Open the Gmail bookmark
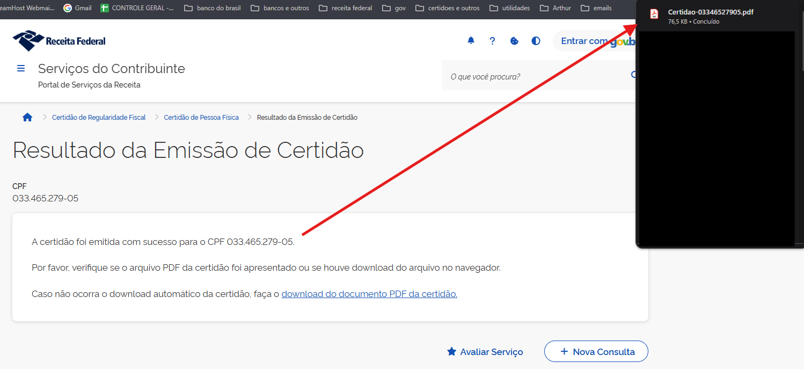The image size is (804, 369). coord(77,8)
